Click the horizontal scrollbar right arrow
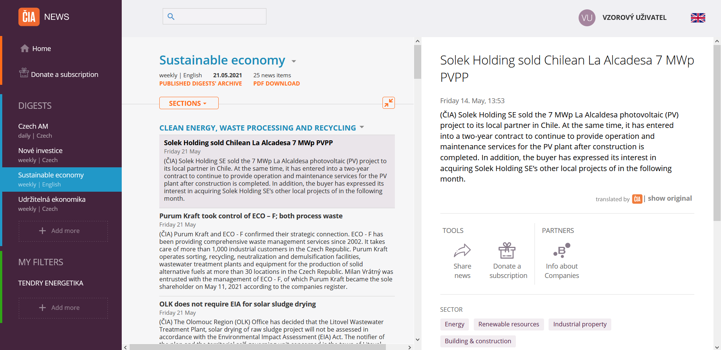721x350 pixels. [410, 347]
